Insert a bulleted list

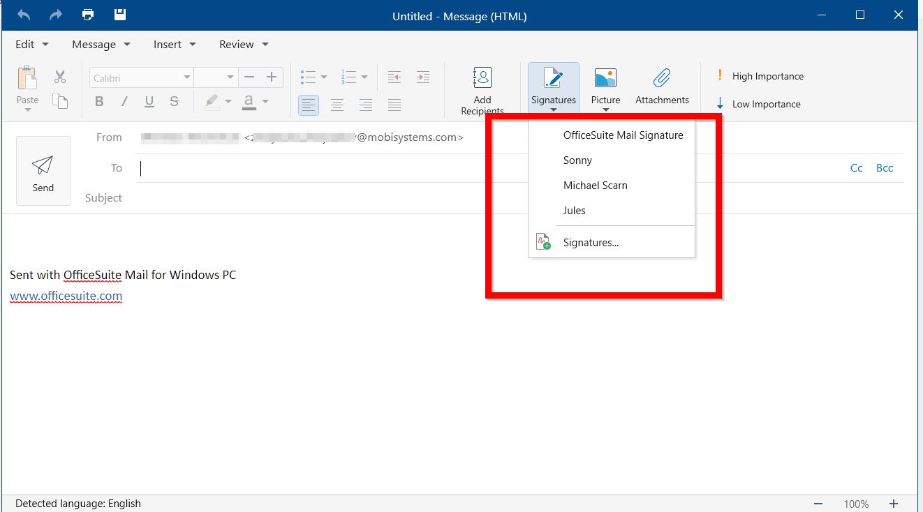tap(308, 77)
